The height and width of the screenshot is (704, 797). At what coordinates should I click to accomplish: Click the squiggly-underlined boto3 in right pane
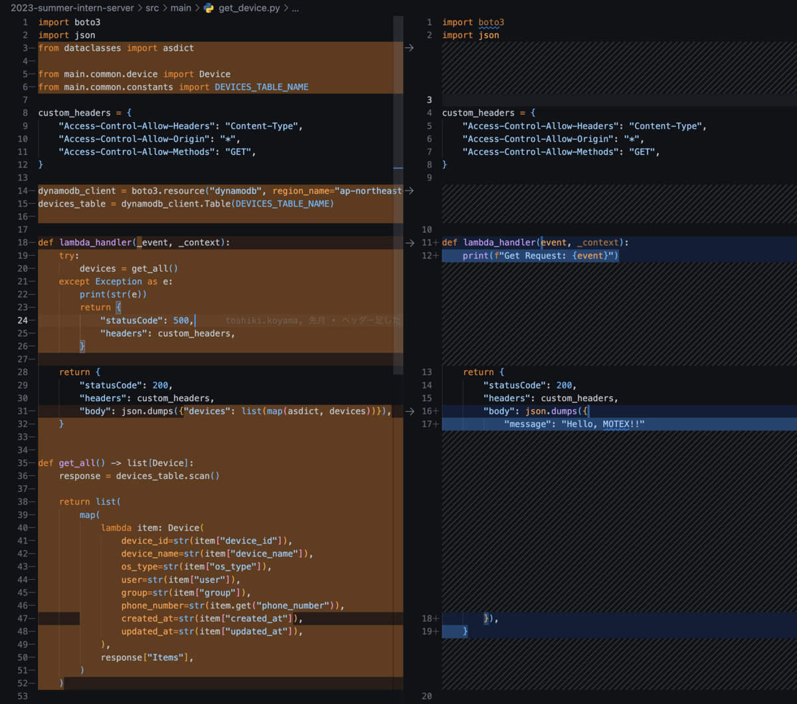491,22
